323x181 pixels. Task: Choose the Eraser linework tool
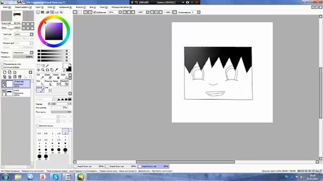point(48,76)
